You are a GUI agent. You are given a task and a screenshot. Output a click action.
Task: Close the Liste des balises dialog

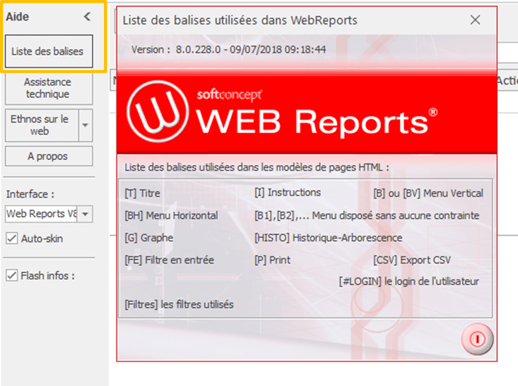click(475, 20)
